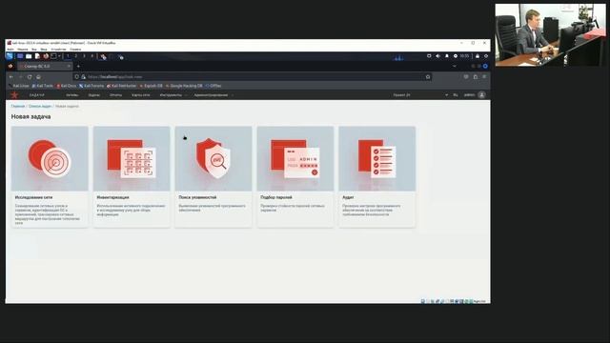Go to Список задач breadcrumb link
Screen dimensions: 610x343
[x=40, y=106]
